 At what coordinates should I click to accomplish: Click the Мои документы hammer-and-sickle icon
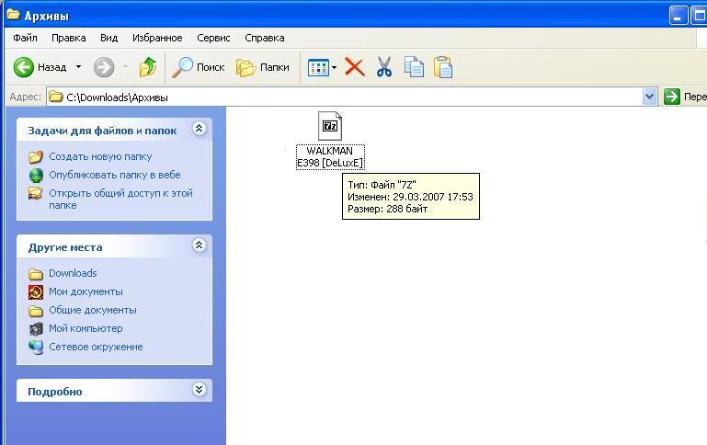[x=36, y=292]
